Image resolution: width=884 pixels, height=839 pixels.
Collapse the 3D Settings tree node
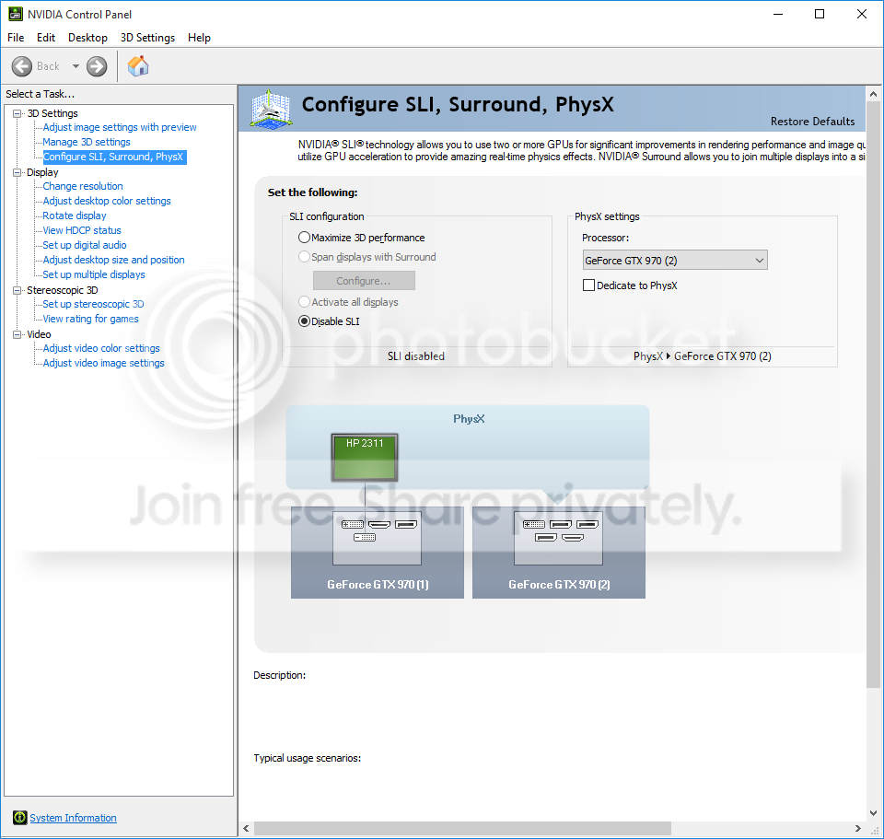point(17,113)
